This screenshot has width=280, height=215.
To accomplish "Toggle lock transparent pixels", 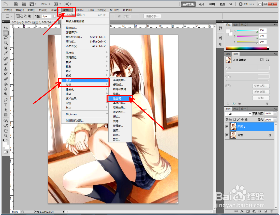I will (x=235, y=119).
